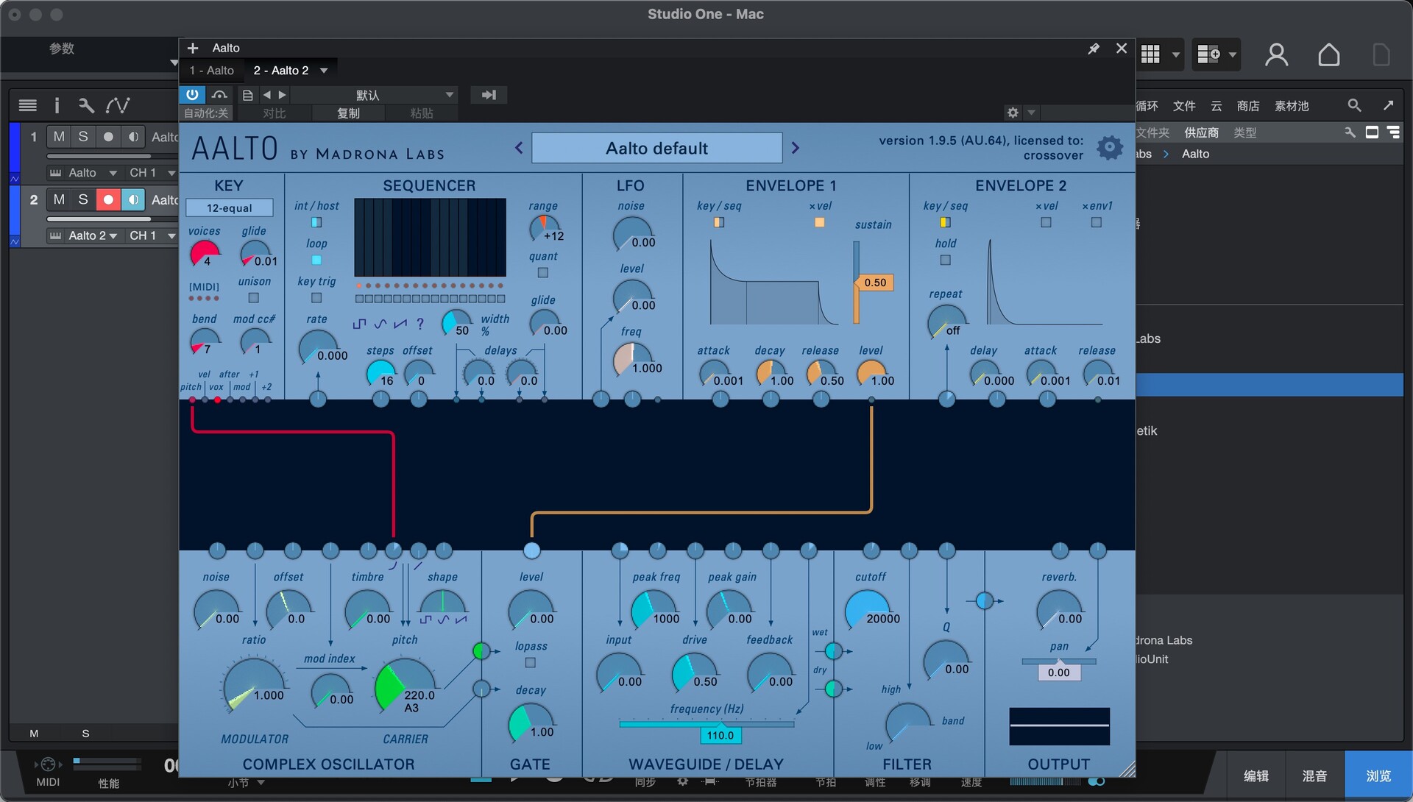Click the preset file page icon
Image resolution: width=1413 pixels, height=802 pixels.
click(248, 95)
